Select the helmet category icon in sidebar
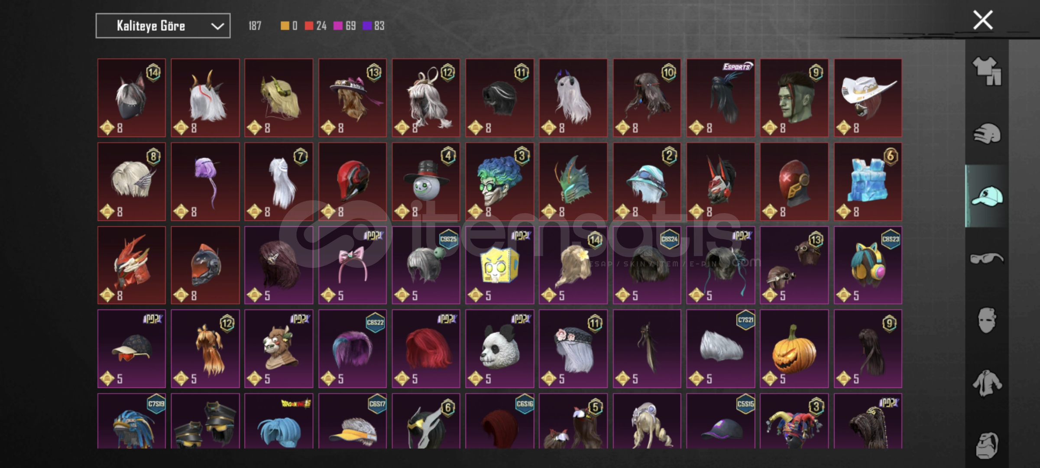Screen dimensions: 1040x468 click(987, 133)
